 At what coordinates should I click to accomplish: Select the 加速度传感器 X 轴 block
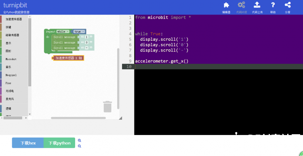(68, 58)
